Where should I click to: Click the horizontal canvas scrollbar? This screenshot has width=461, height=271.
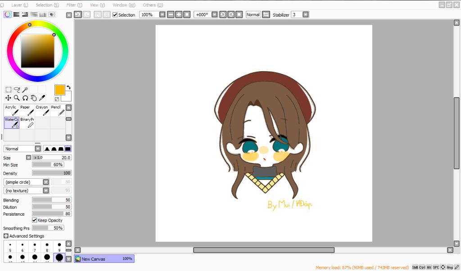pos(264,250)
